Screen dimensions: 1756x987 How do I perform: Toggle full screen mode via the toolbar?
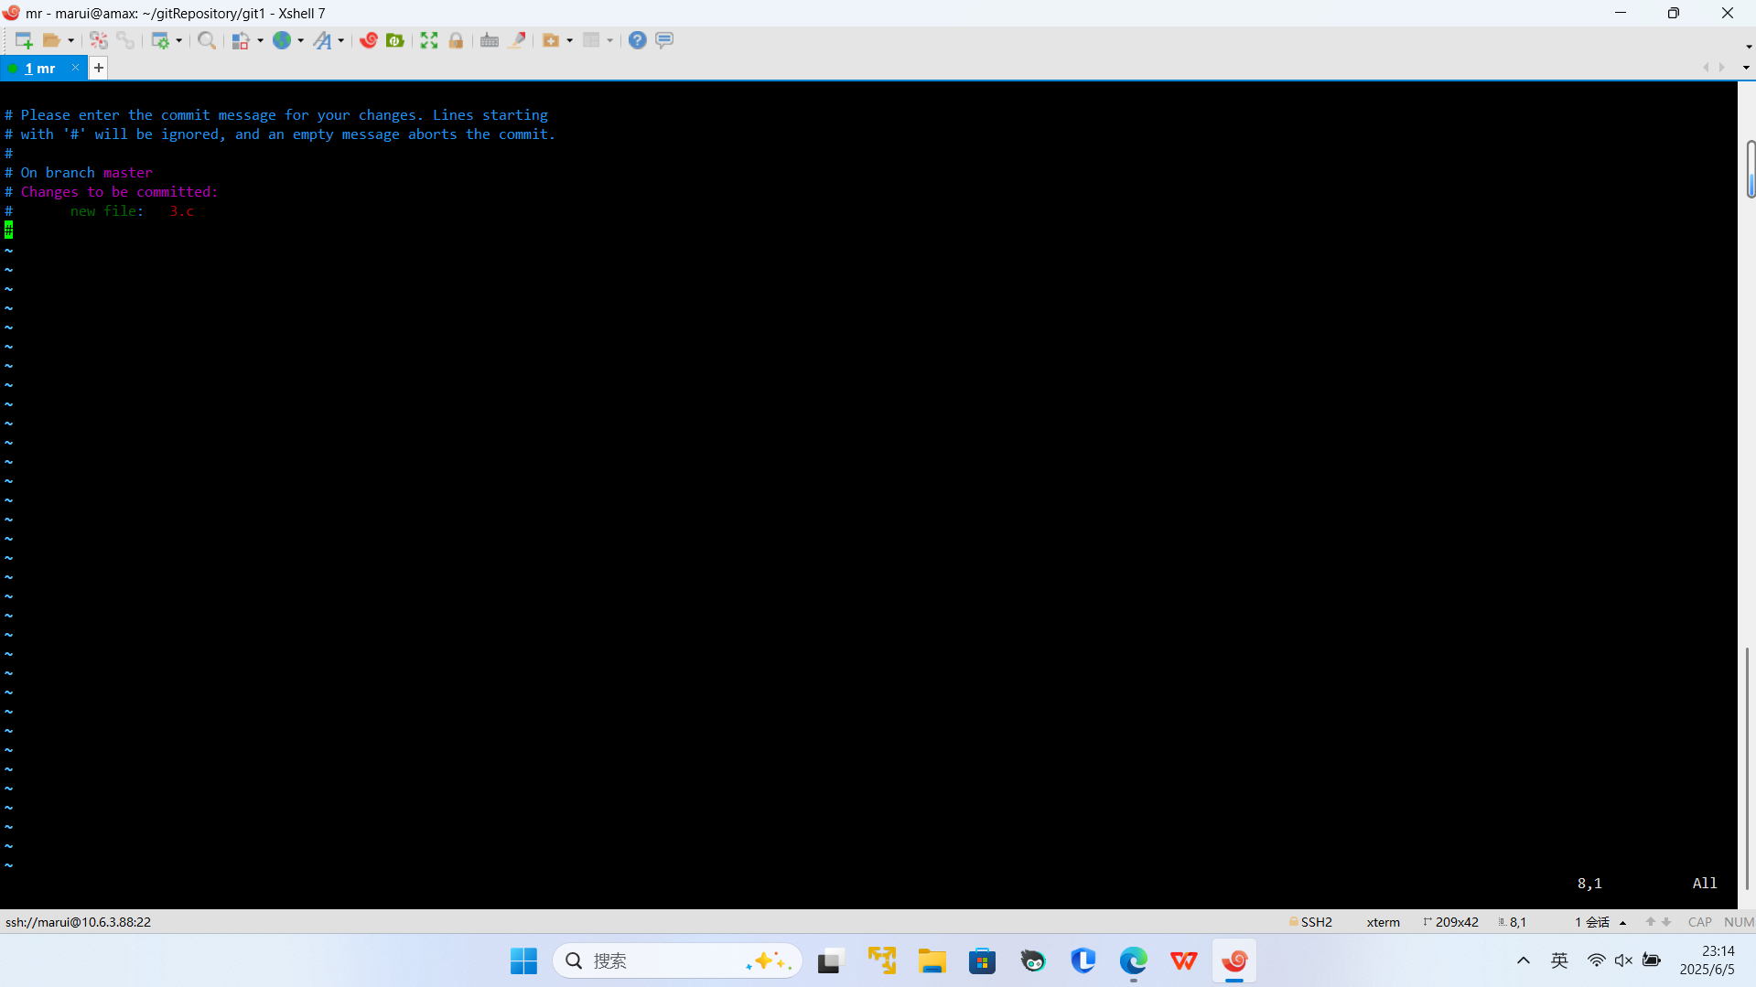[428, 40]
